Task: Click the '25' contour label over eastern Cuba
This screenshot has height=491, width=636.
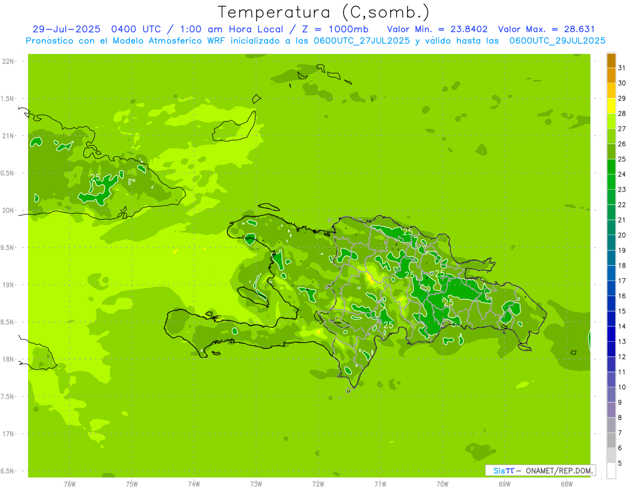Action: [95, 177]
